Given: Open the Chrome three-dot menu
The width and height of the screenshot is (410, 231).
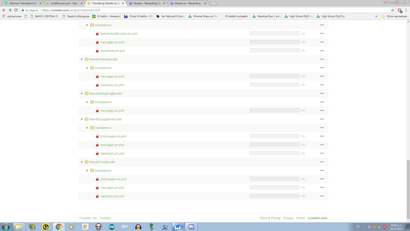Looking at the screenshot, I should coord(406,10).
